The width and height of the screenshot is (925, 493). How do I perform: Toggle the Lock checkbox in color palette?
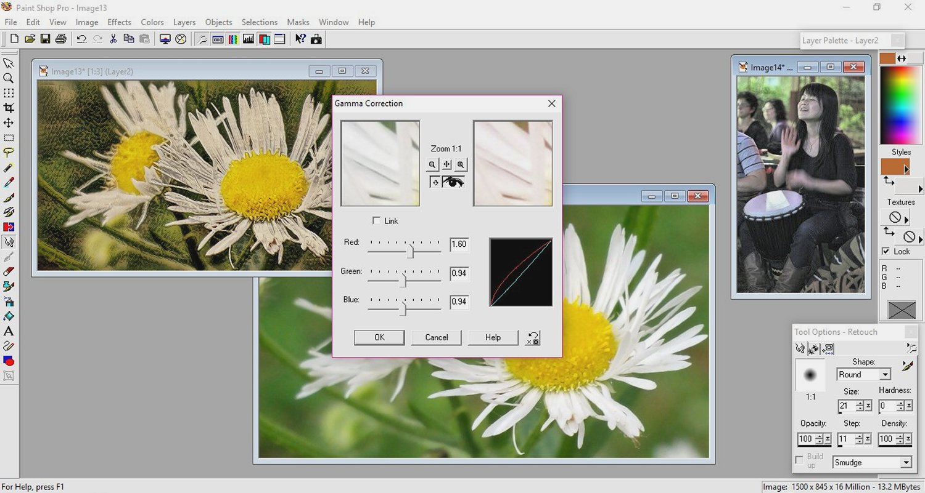pyautogui.click(x=886, y=251)
